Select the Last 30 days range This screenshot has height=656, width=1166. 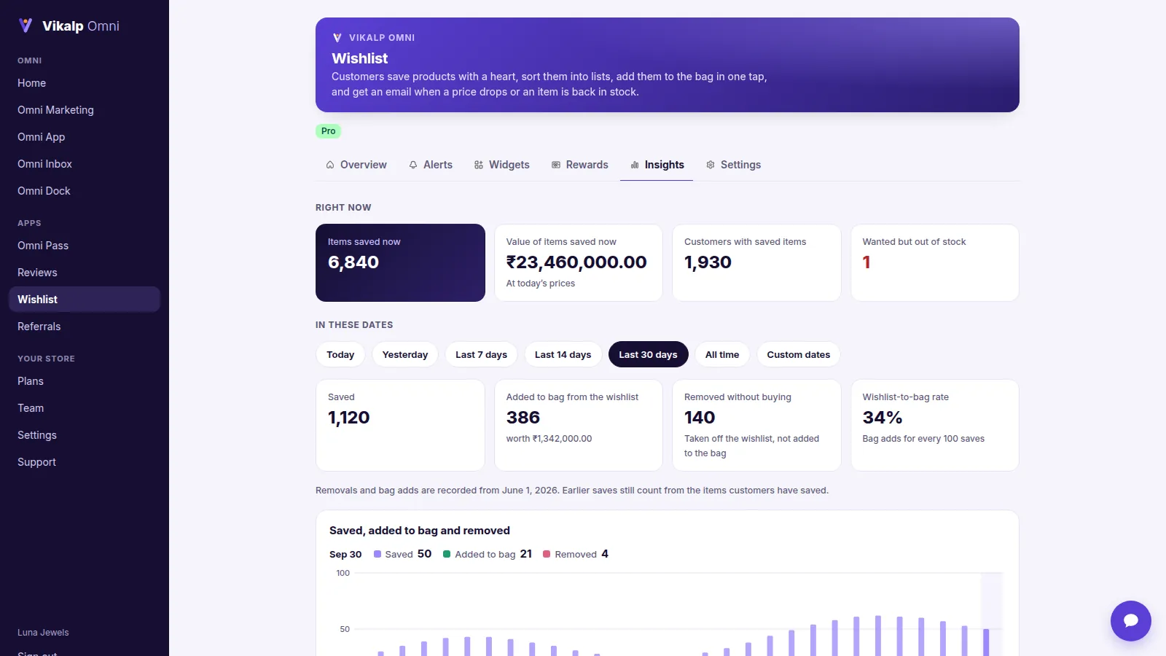649,355
